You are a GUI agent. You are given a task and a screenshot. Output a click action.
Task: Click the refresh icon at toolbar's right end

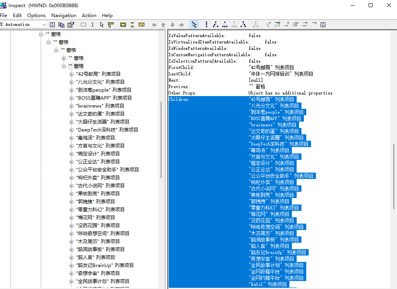(323, 25)
